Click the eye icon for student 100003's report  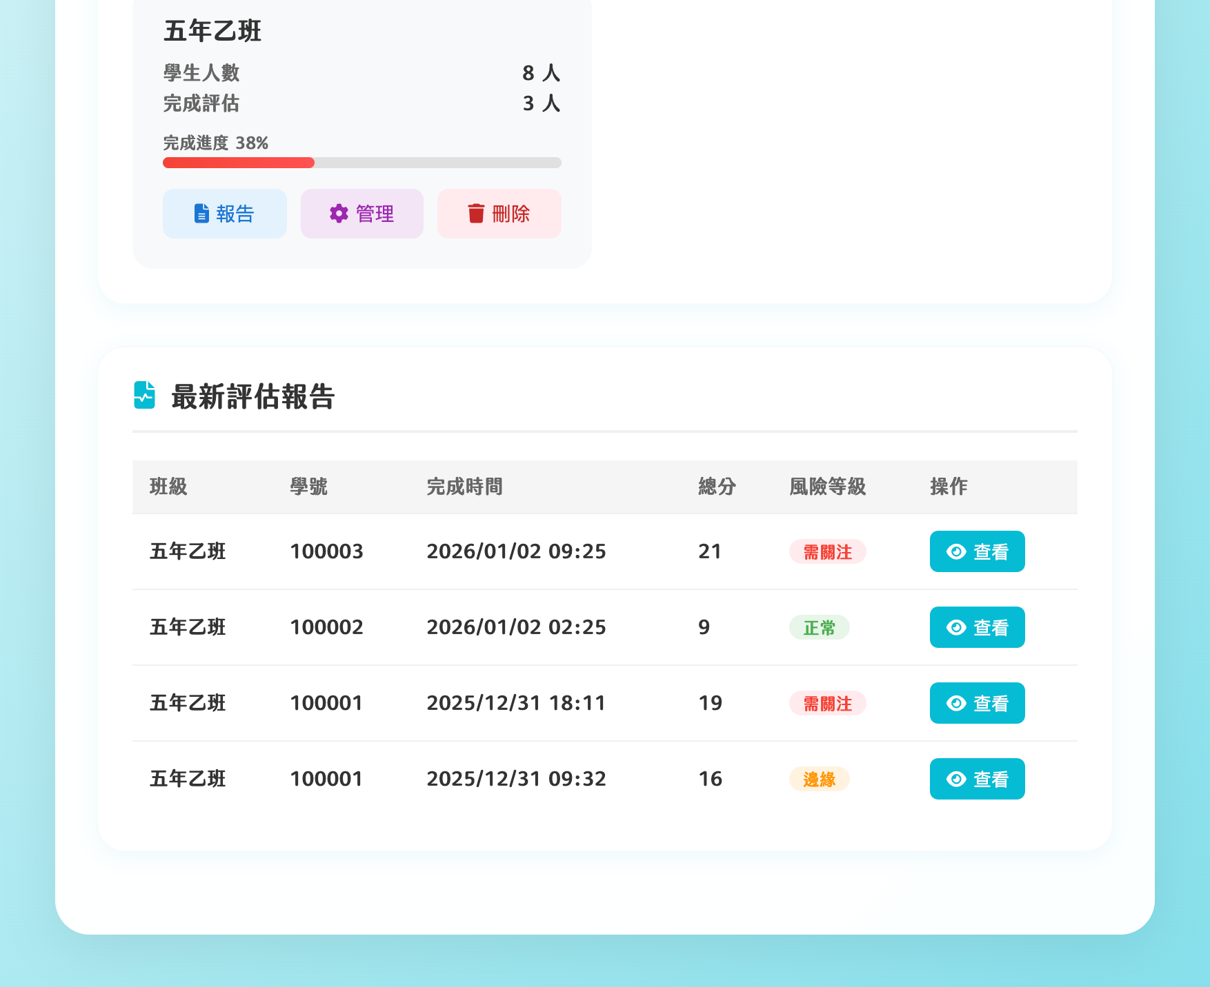pyautogui.click(x=955, y=551)
